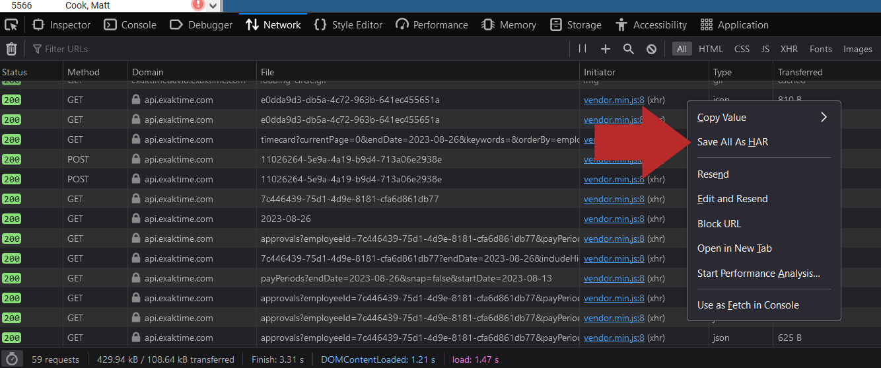
Task: Click Finish: 3.31 s status text
Action: tap(277, 359)
